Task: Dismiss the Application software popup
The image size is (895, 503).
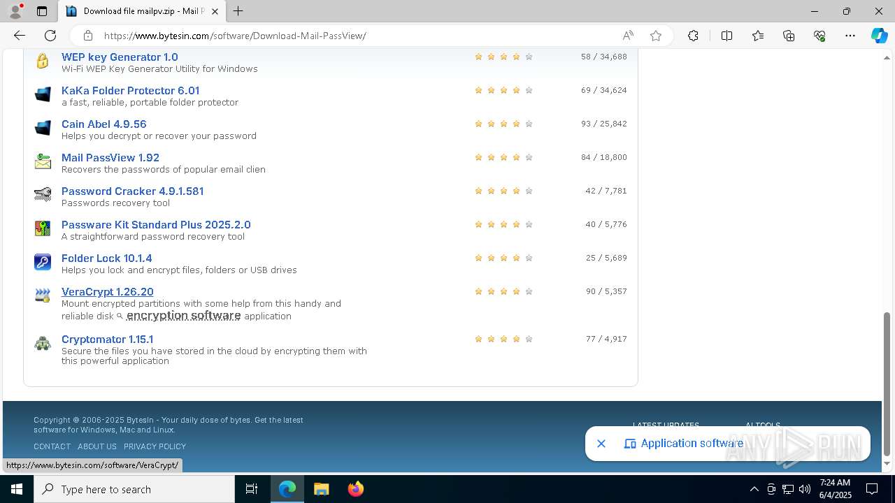Action: 601,444
